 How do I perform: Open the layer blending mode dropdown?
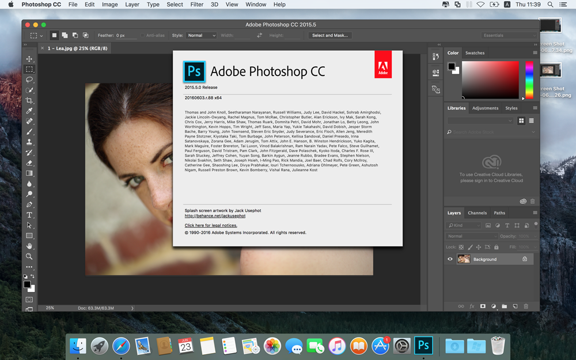point(472,236)
